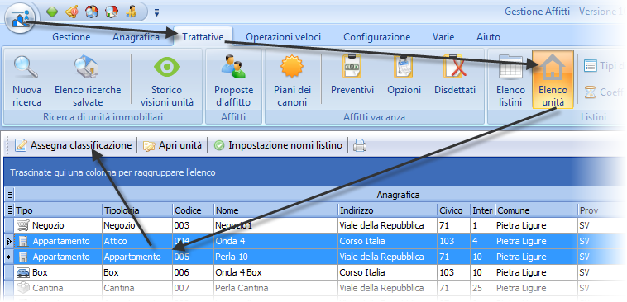Open Preventivi
The height and width of the screenshot is (302, 627).
pos(352,76)
